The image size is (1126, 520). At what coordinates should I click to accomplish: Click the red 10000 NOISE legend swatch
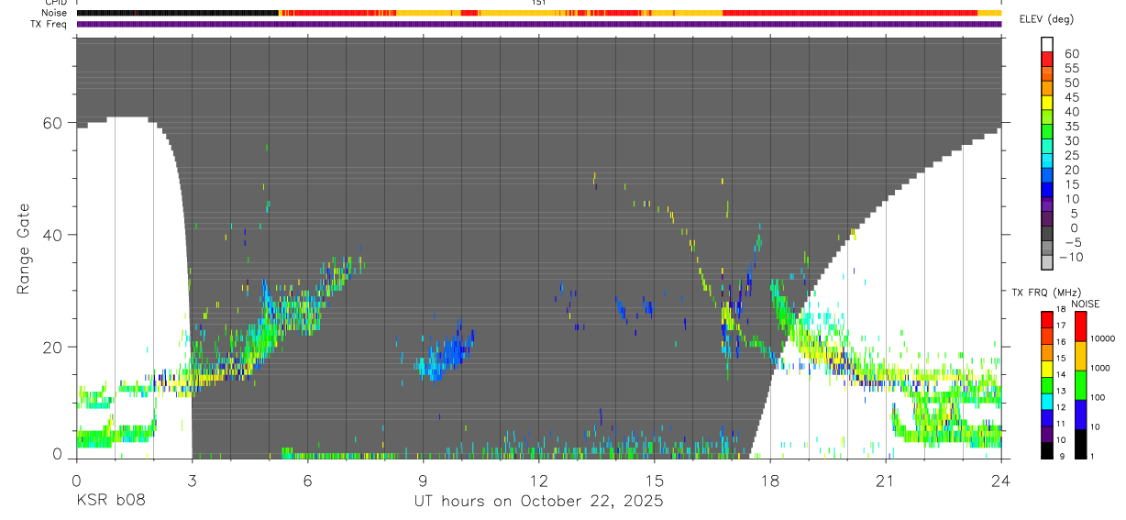tap(1080, 326)
